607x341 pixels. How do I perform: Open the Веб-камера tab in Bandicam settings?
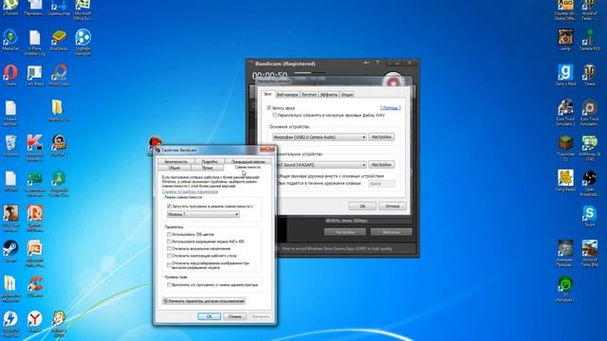point(287,95)
